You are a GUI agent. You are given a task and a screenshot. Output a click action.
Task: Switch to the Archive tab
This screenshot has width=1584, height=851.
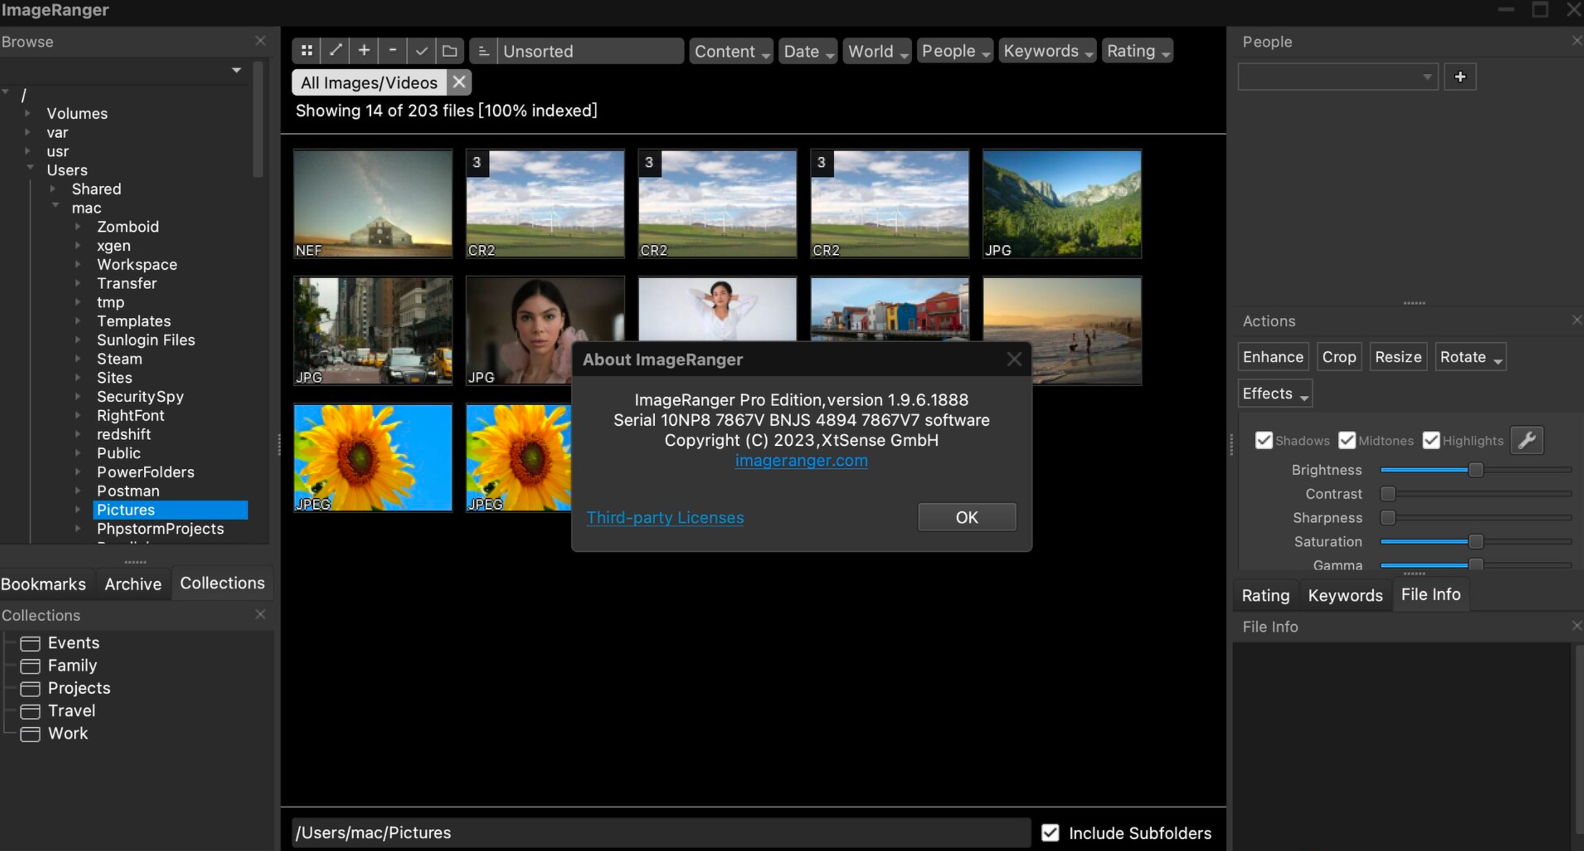coord(133,583)
